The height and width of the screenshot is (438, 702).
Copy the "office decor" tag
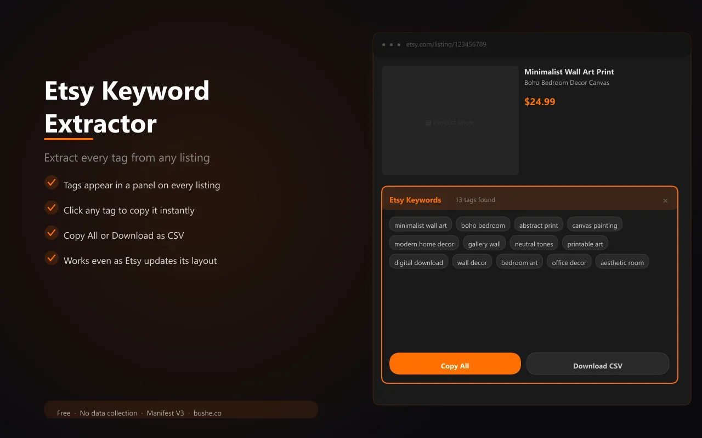coord(569,262)
